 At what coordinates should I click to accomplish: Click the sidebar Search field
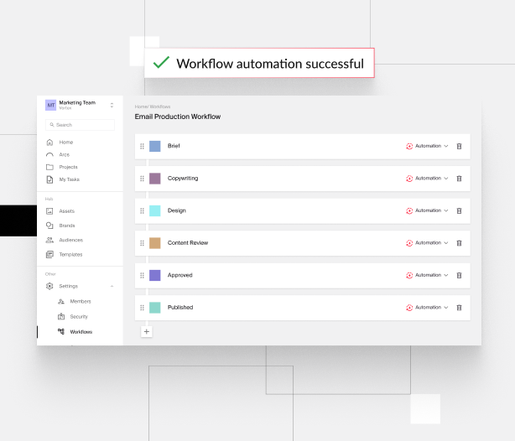80,125
